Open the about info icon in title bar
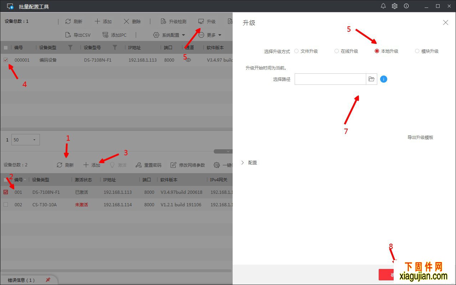 tap(406, 6)
